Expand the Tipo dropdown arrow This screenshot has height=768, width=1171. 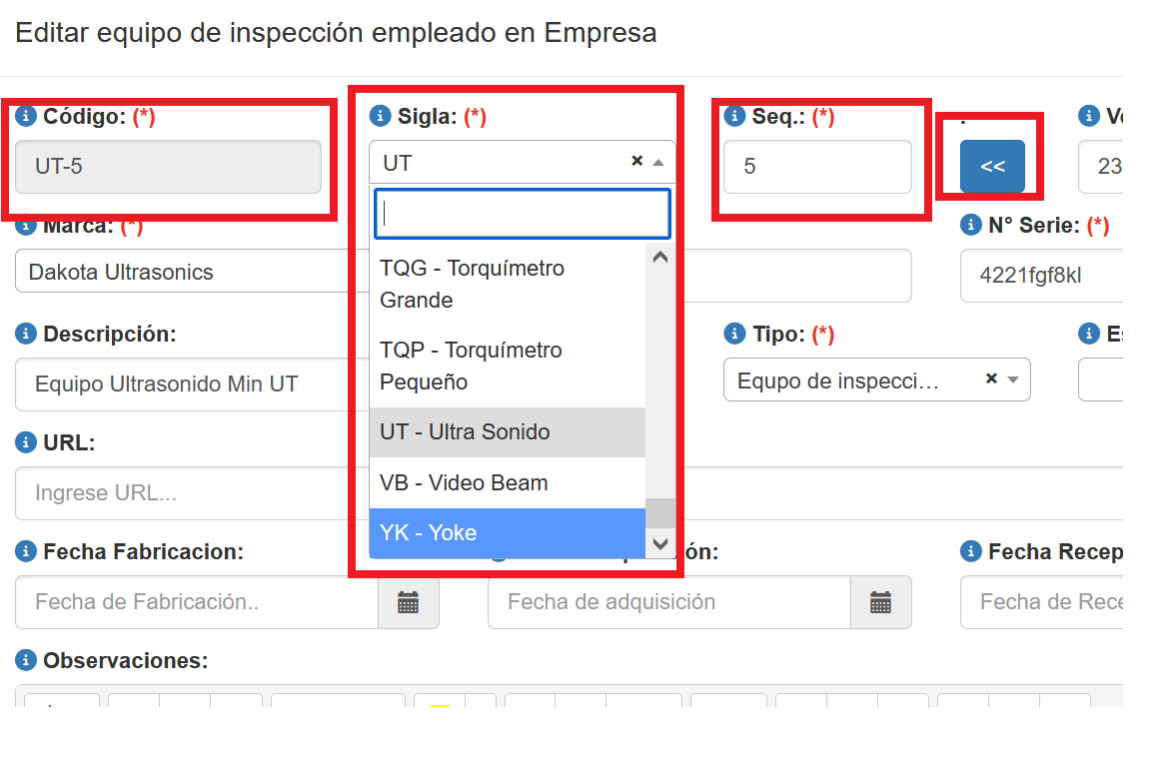[1013, 381]
